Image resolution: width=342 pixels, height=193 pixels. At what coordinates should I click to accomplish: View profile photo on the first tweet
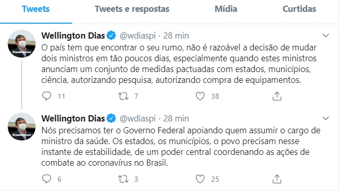(22, 44)
